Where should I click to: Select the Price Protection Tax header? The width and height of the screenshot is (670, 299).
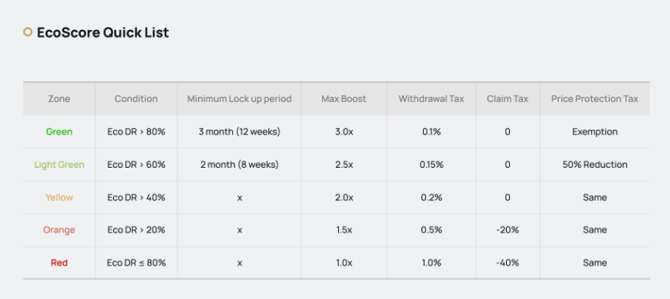(x=595, y=99)
